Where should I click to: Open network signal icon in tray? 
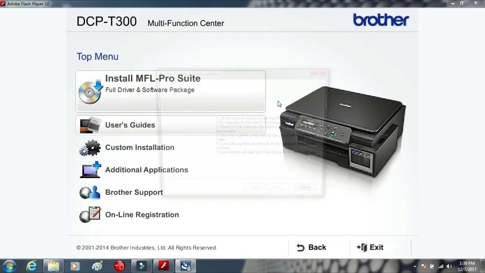click(x=441, y=266)
